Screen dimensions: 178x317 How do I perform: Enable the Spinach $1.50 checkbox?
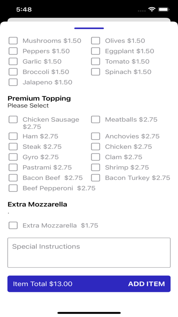point(95,72)
